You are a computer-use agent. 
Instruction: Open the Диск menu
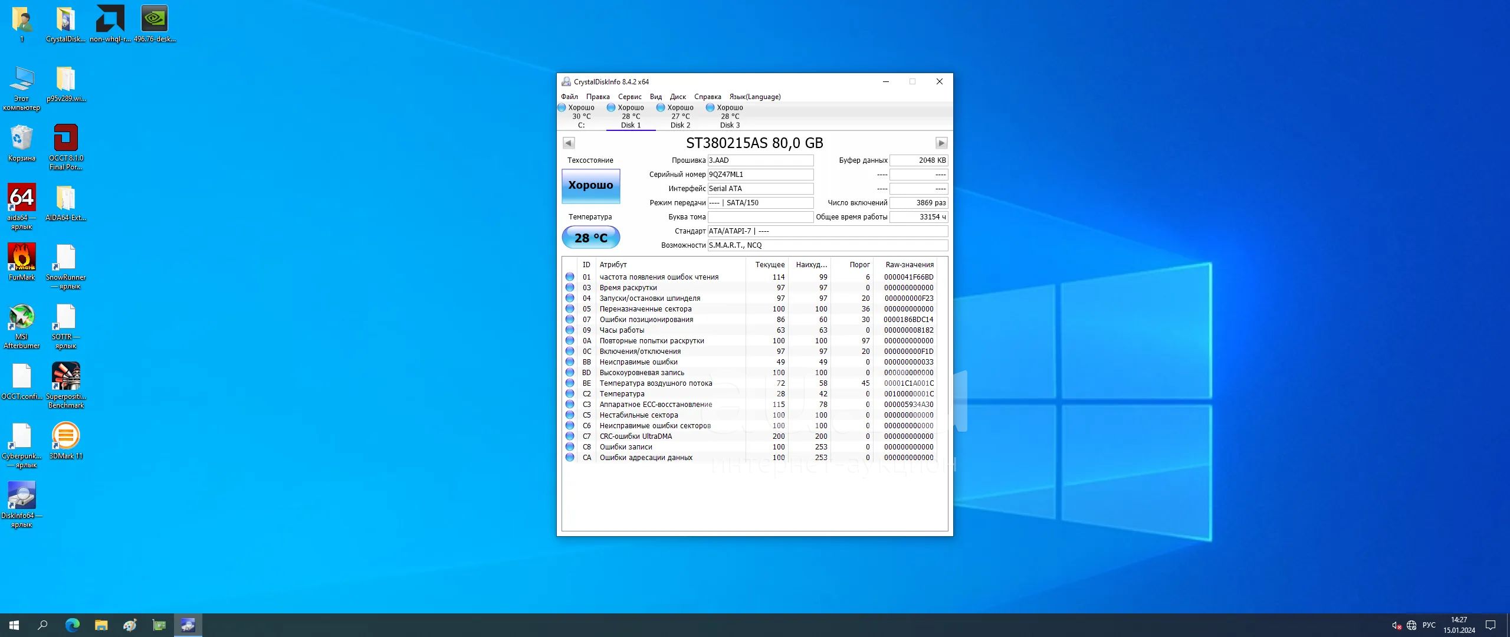pos(678,97)
